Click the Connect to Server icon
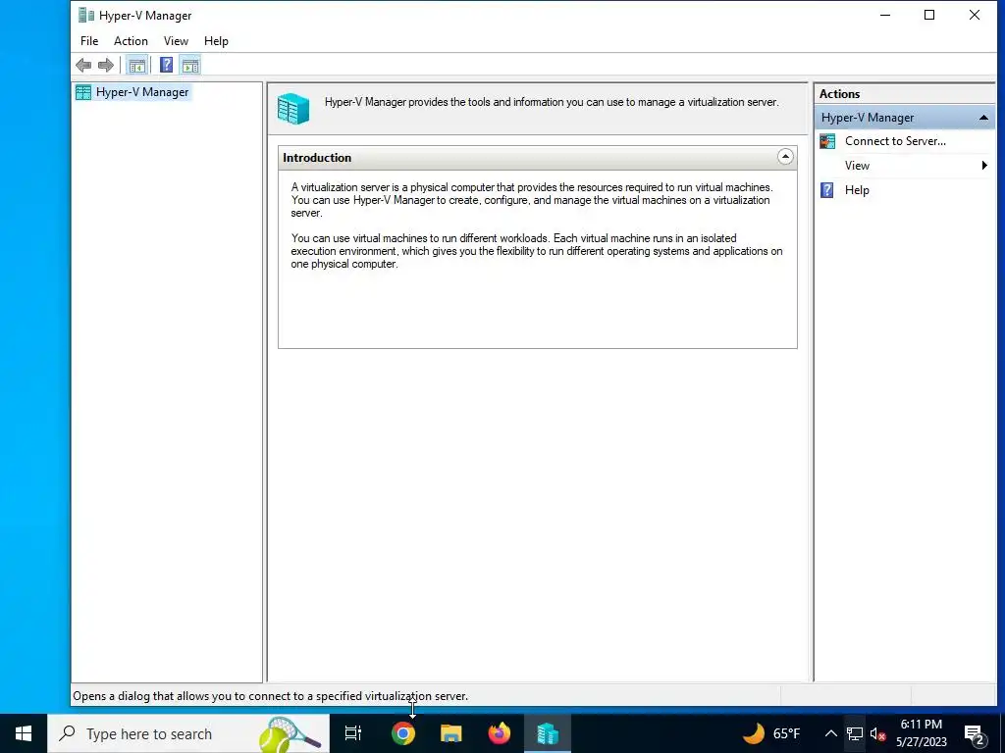1005x753 pixels. point(827,141)
